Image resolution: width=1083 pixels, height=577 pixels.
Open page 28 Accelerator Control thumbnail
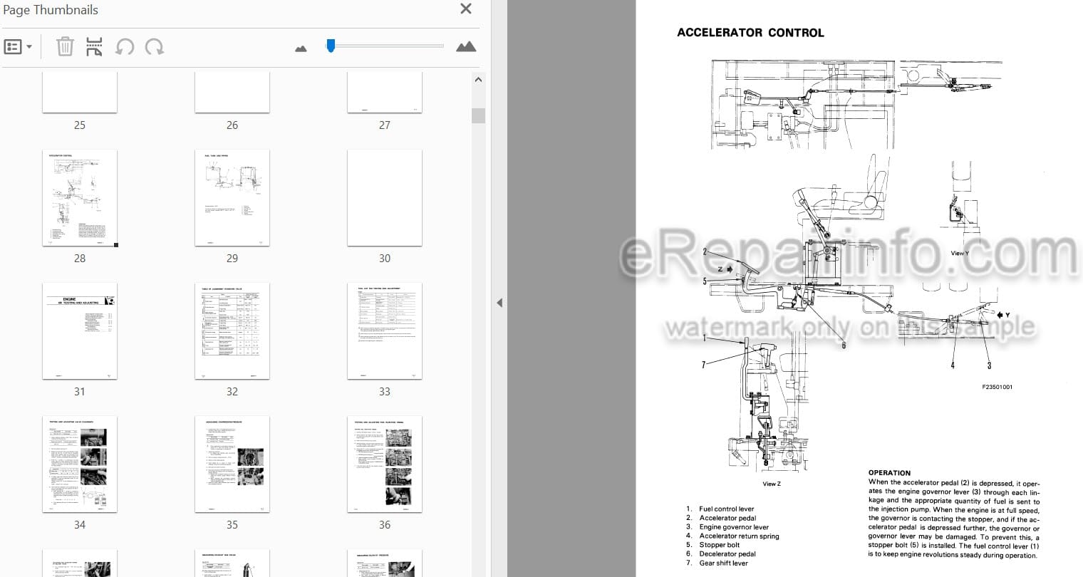click(x=80, y=198)
